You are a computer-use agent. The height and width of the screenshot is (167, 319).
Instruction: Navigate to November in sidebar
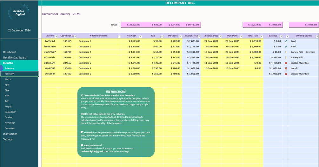[x=10, y=123]
